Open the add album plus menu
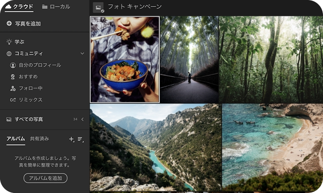This screenshot has height=193, width=323. click(71, 139)
